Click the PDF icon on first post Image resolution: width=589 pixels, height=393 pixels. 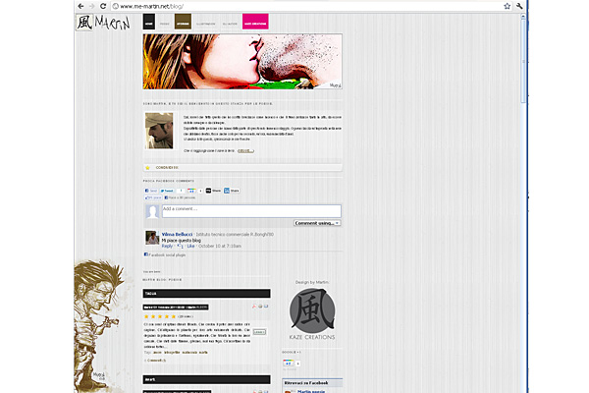[254, 307]
